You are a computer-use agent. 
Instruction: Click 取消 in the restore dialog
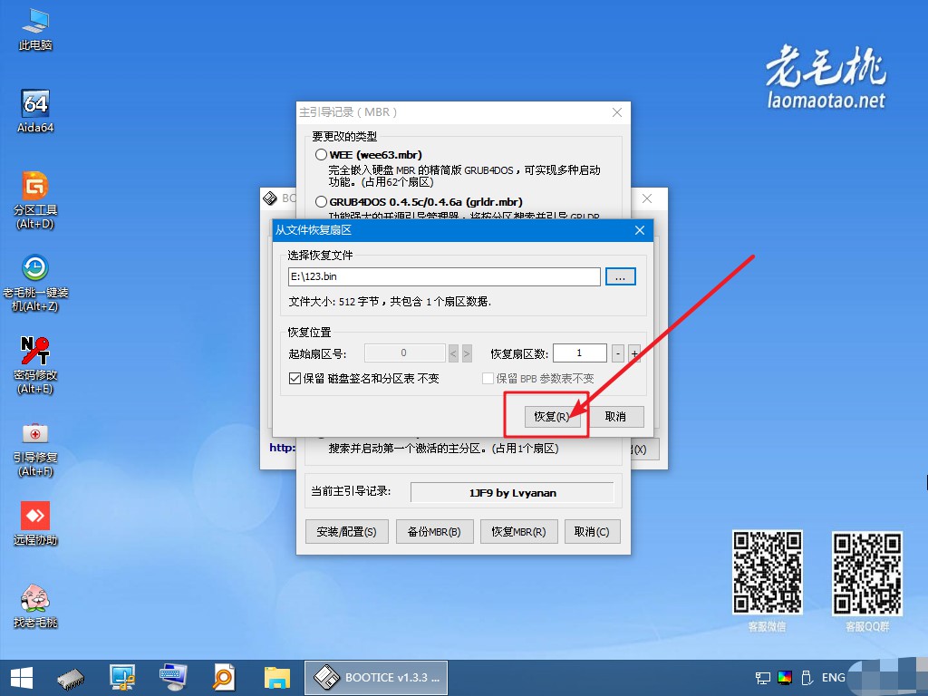click(615, 417)
